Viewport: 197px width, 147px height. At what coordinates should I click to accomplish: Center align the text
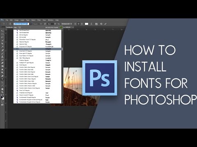(x=78, y=24)
